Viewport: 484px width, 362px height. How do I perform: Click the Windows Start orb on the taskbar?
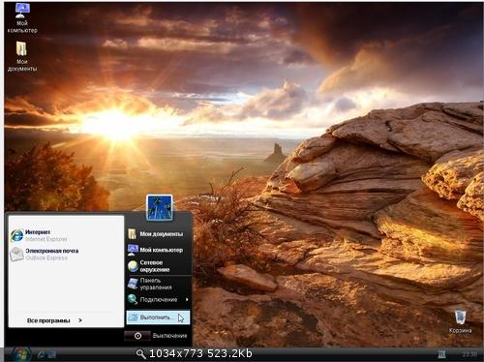[21, 354]
